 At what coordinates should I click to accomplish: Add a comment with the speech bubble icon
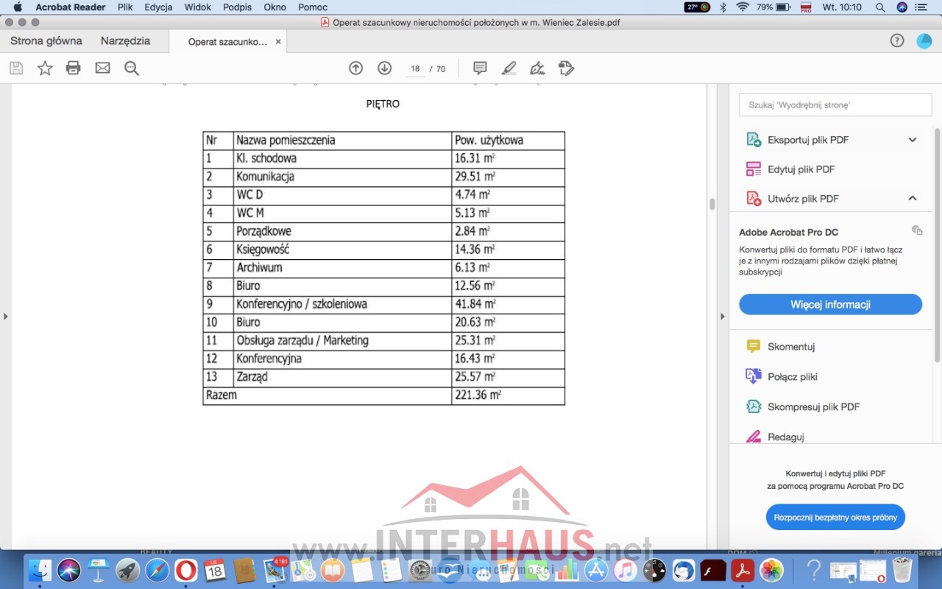(480, 68)
